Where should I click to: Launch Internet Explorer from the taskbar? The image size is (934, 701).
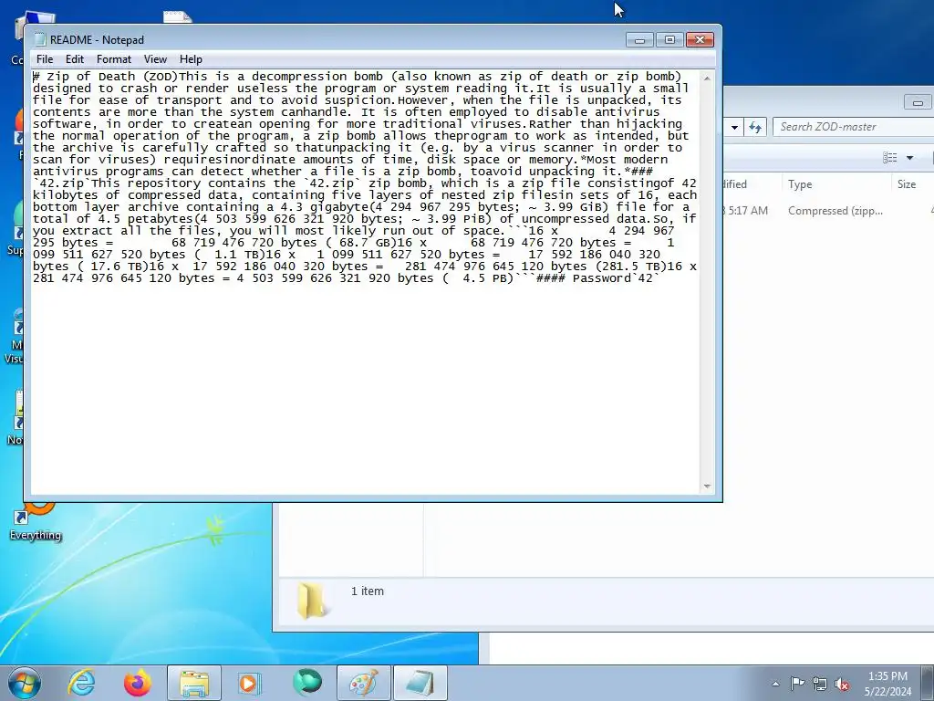(x=81, y=683)
